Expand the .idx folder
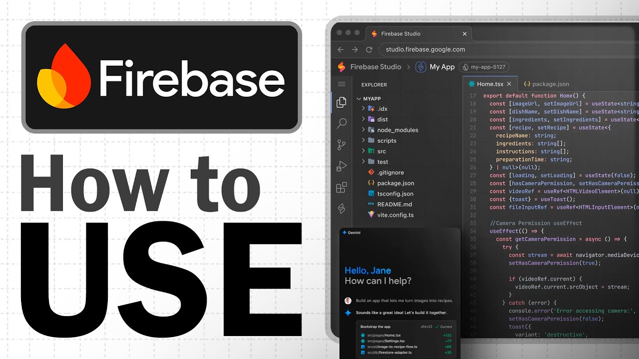This screenshot has width=639, height=359. (363, 109)
